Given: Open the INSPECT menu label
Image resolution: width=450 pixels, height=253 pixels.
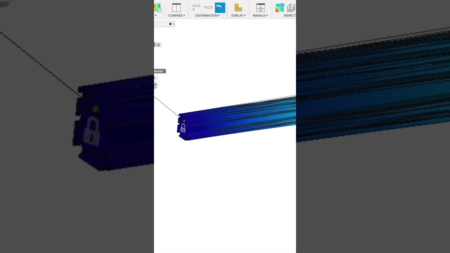Looking at the screenshot, I should (x=290, y=15).
